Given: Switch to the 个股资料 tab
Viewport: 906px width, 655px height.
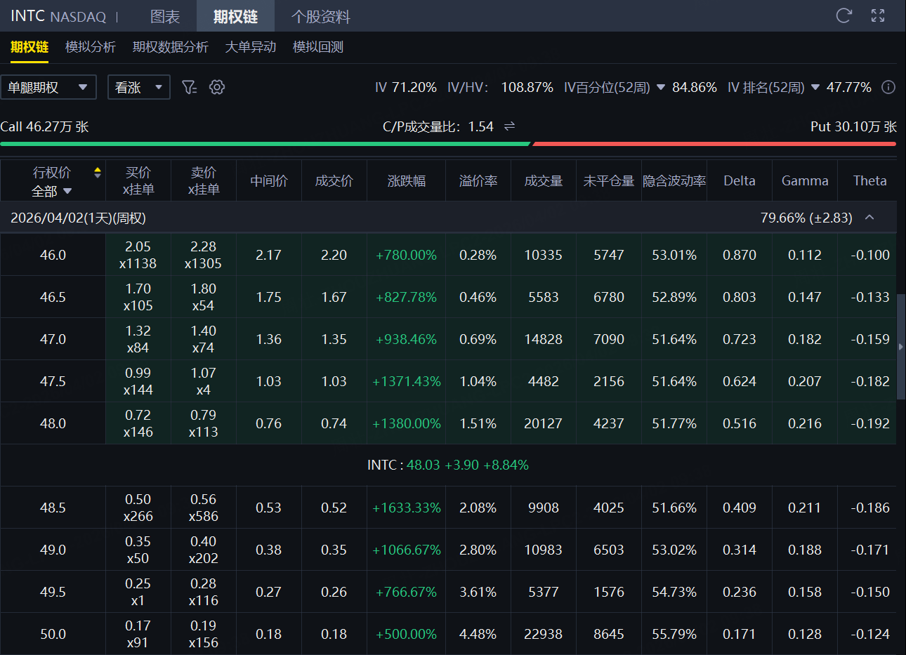Looking at the screenshot, I should tap(320, 16).
